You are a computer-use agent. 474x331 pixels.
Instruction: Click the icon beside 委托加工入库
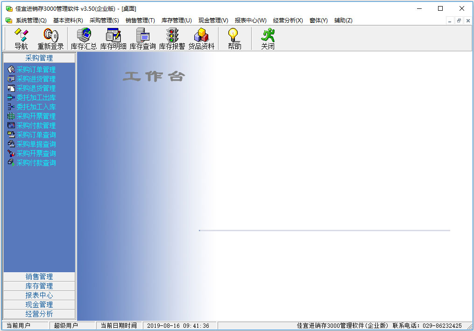point(11,107)
